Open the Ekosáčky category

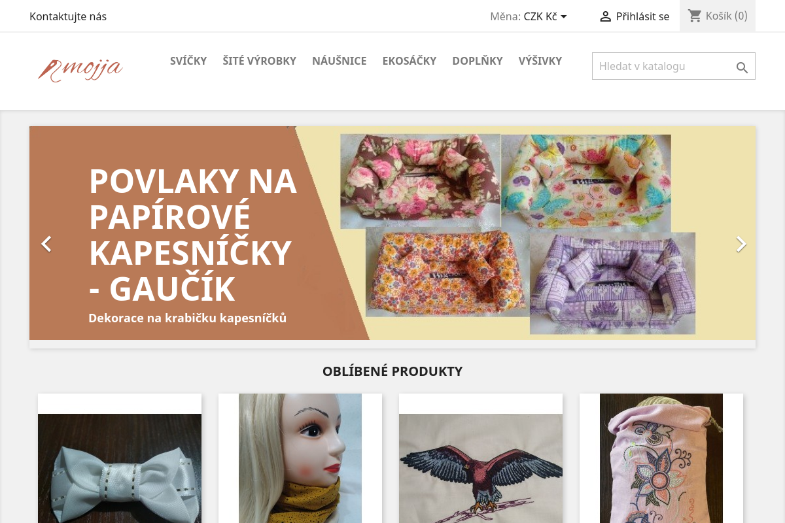[410, 61]
